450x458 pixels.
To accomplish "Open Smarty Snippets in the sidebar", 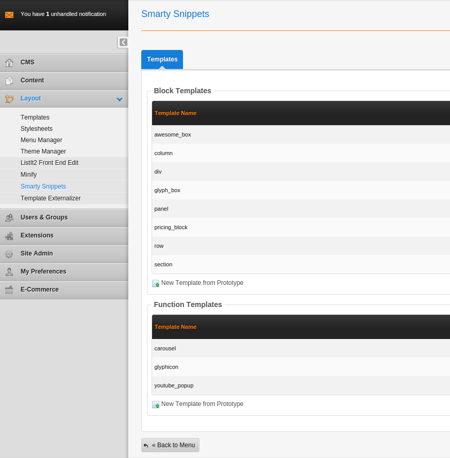I will 43,186.
